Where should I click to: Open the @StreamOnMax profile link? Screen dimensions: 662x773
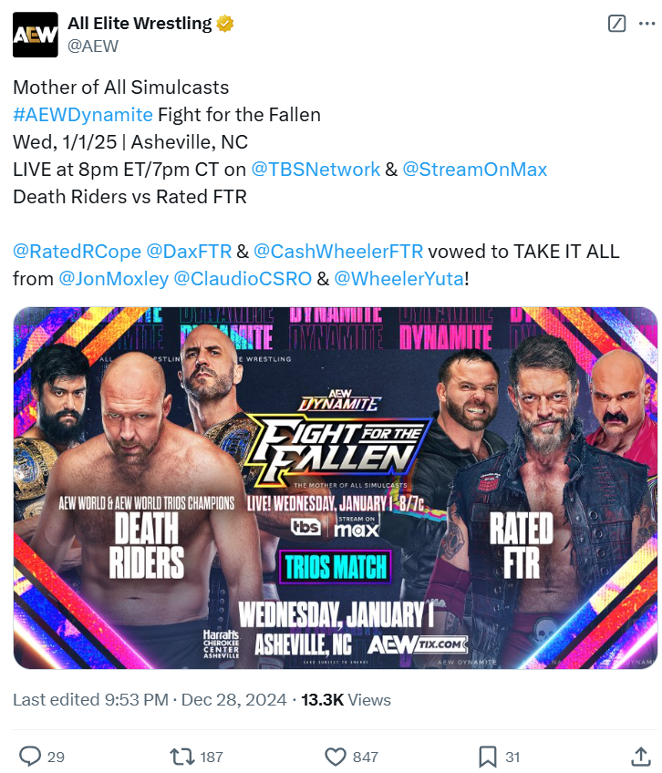(x=474, y=169)
